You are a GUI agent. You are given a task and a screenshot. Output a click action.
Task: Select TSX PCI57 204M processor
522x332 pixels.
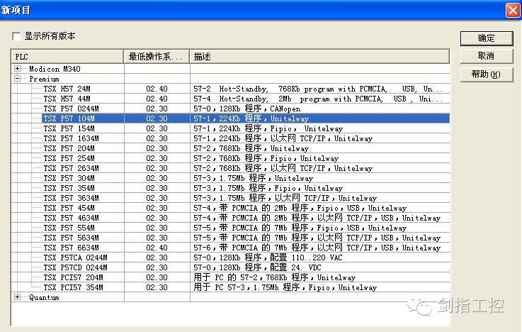coord(73,277)
